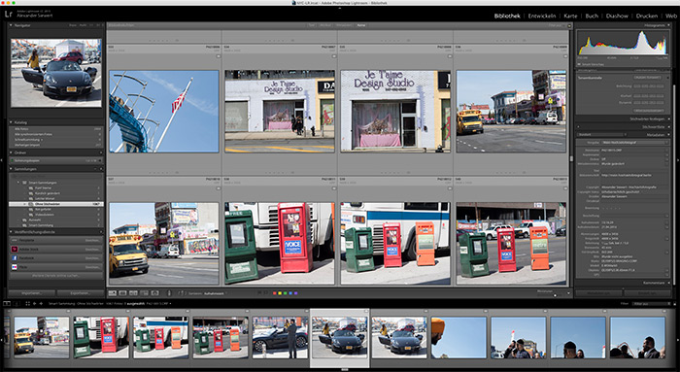Image resolution: width=680 pixels, height=372 pixels.
Task: Toggle the Smart-Vorschau checkbox under histogram
Action: [x=579, y=64]
